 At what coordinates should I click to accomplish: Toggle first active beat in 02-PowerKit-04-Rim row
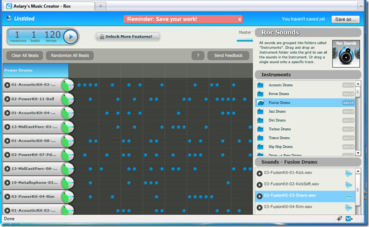click(90, 197)
